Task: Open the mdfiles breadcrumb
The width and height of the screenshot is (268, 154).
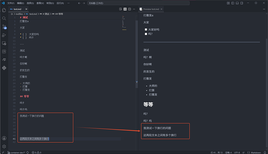Action: pos(19,14)
